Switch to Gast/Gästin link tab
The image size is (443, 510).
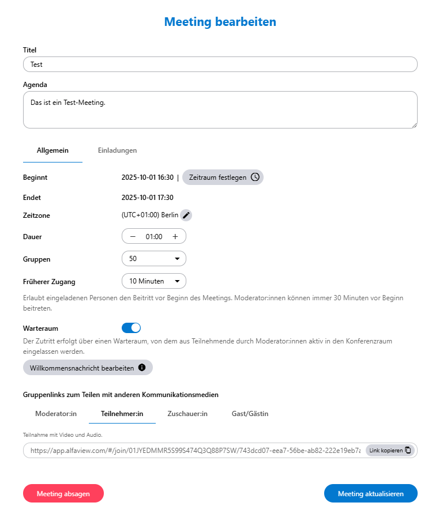[x=250, y=414]
